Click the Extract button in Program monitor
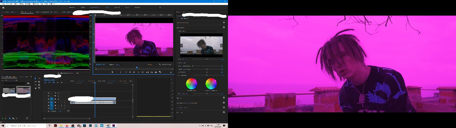 152,72
